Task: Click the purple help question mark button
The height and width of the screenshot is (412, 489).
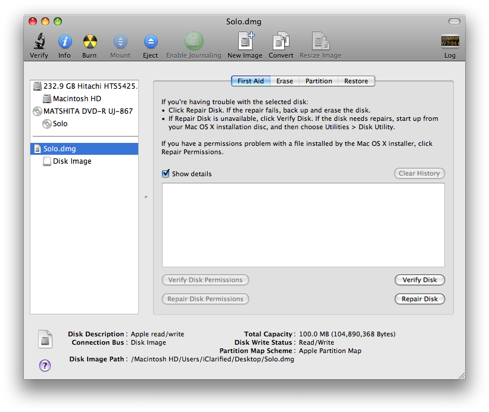Action: [45, 366]
